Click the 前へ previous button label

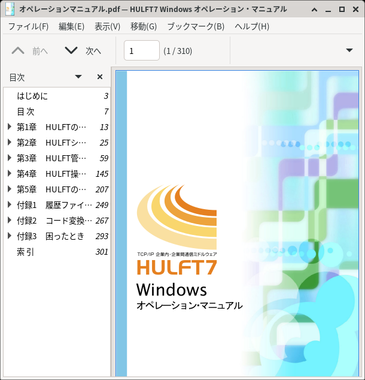coord(40,51)
